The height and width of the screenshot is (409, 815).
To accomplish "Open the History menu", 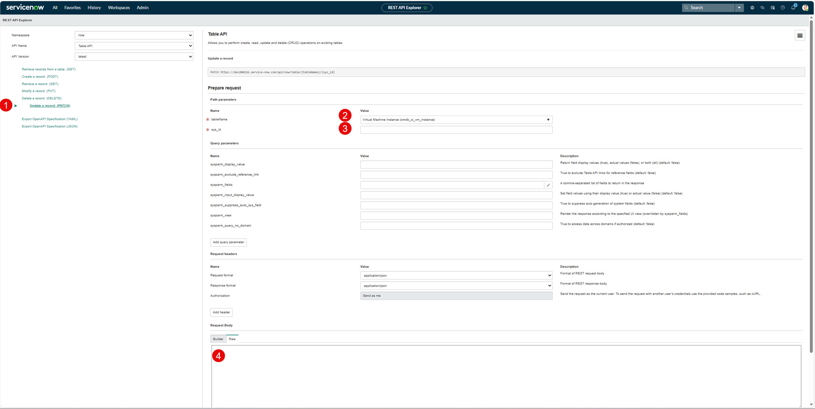I will [x=94, y=8].
